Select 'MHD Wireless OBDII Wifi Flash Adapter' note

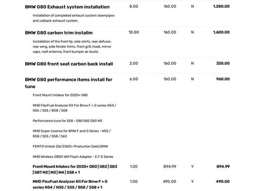73,157
